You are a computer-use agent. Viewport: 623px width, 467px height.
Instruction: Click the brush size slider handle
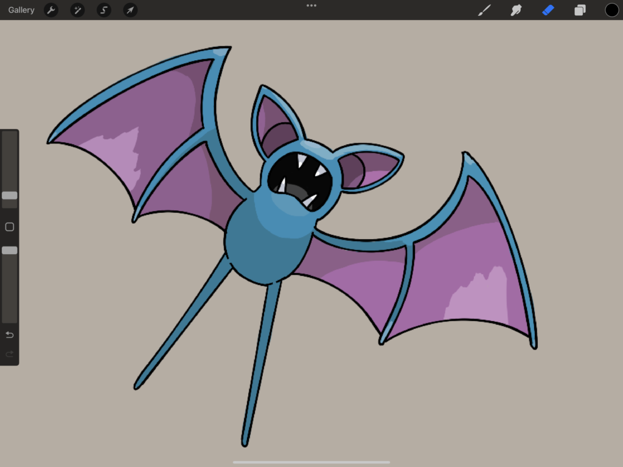pos(10,195)
